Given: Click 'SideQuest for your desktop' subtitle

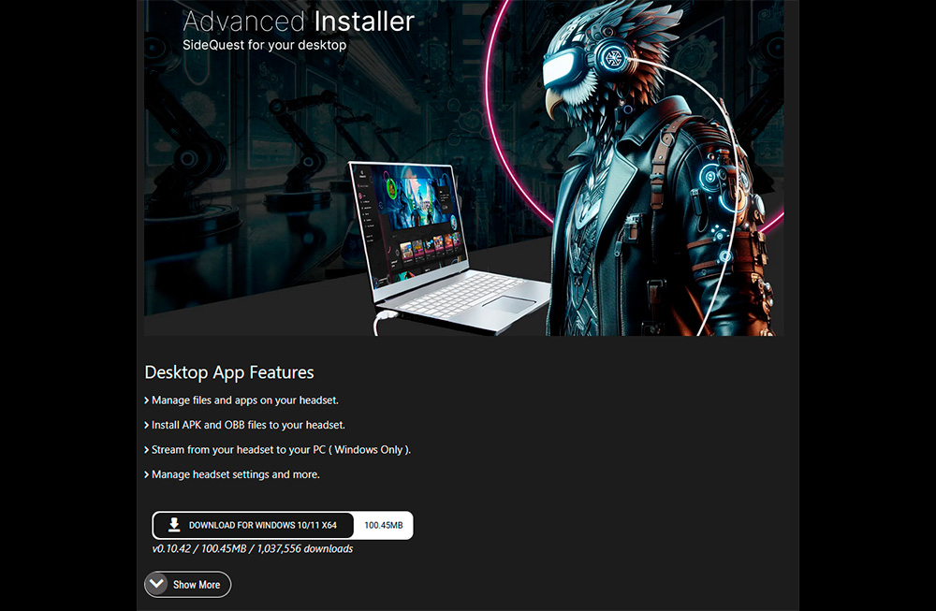Looking at the screenshot, I should coord(264,45).
